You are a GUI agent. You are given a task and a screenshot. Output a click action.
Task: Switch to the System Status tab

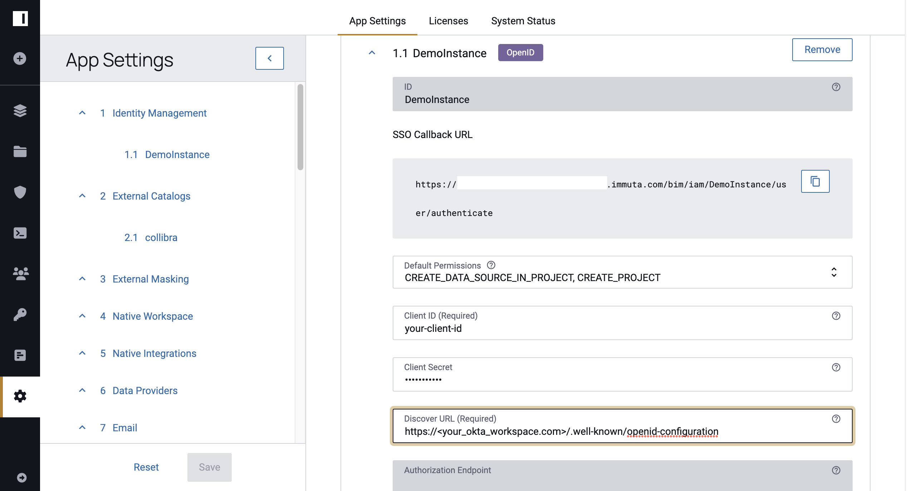tap(523, 21)
